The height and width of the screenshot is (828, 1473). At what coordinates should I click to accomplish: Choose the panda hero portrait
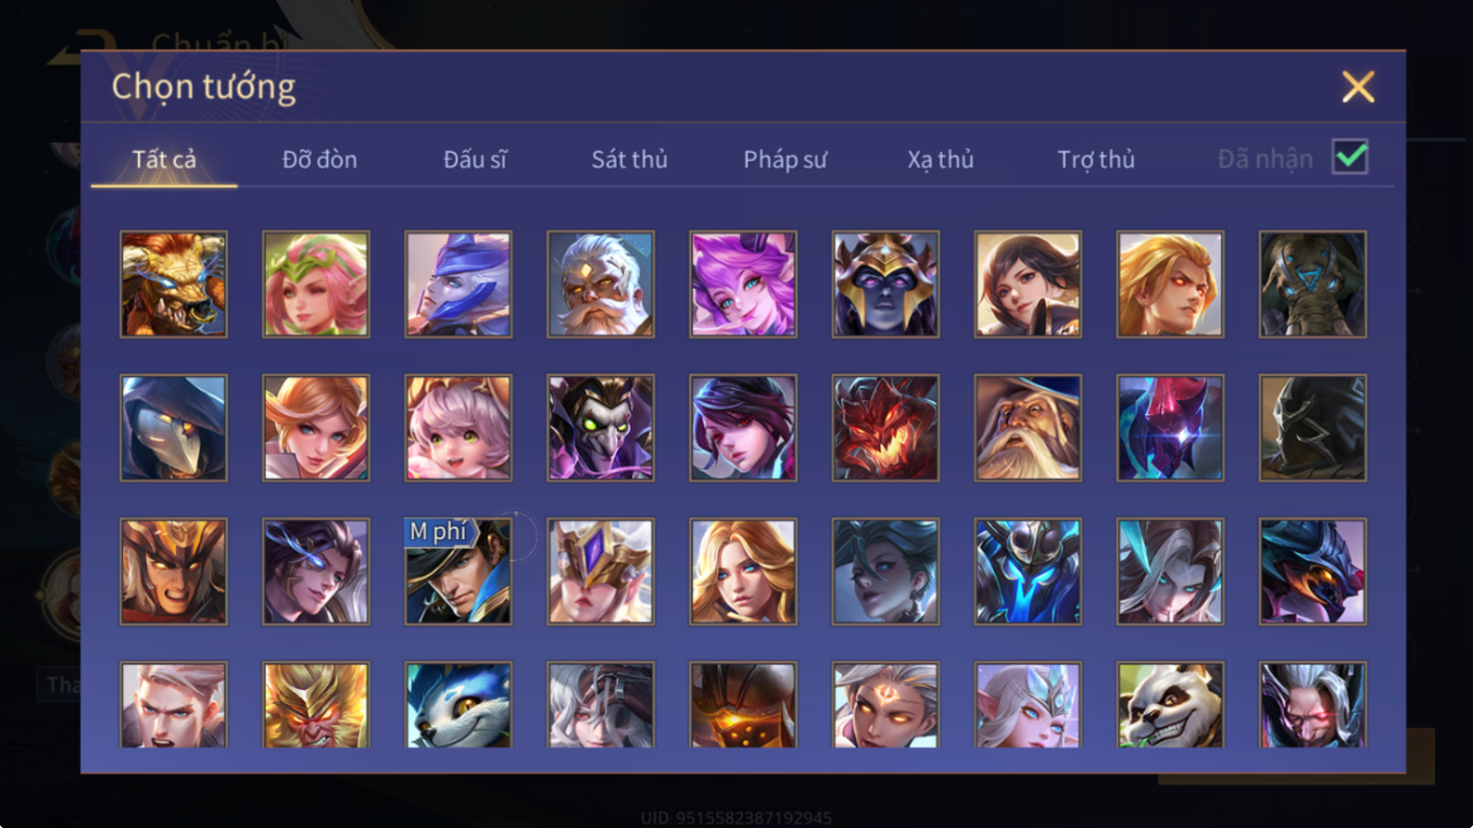tap(1170, 705)
